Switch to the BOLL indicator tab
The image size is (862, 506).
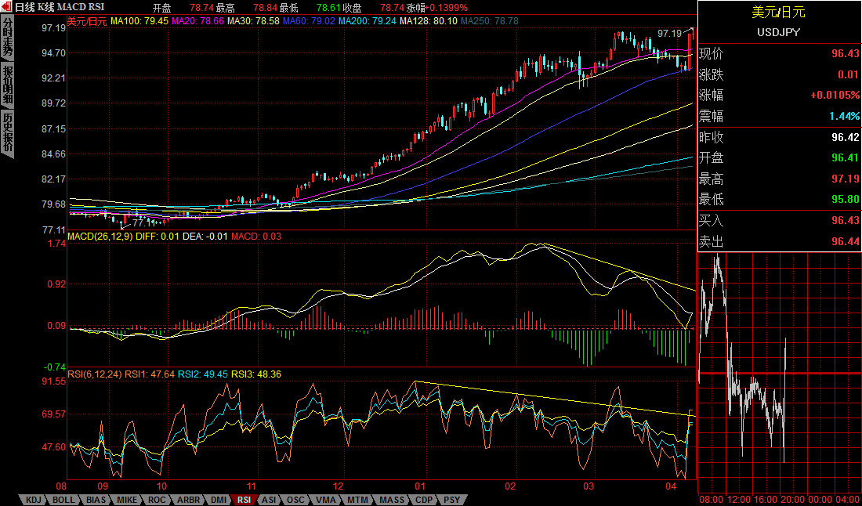64,500
